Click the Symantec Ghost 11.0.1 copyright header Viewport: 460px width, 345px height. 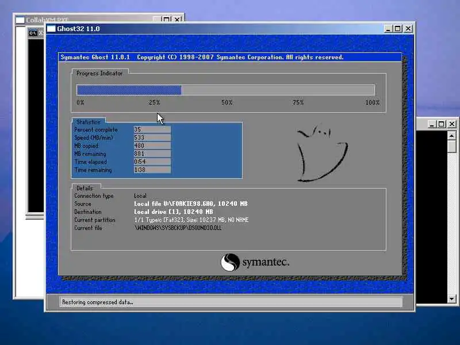click(202, 57)
